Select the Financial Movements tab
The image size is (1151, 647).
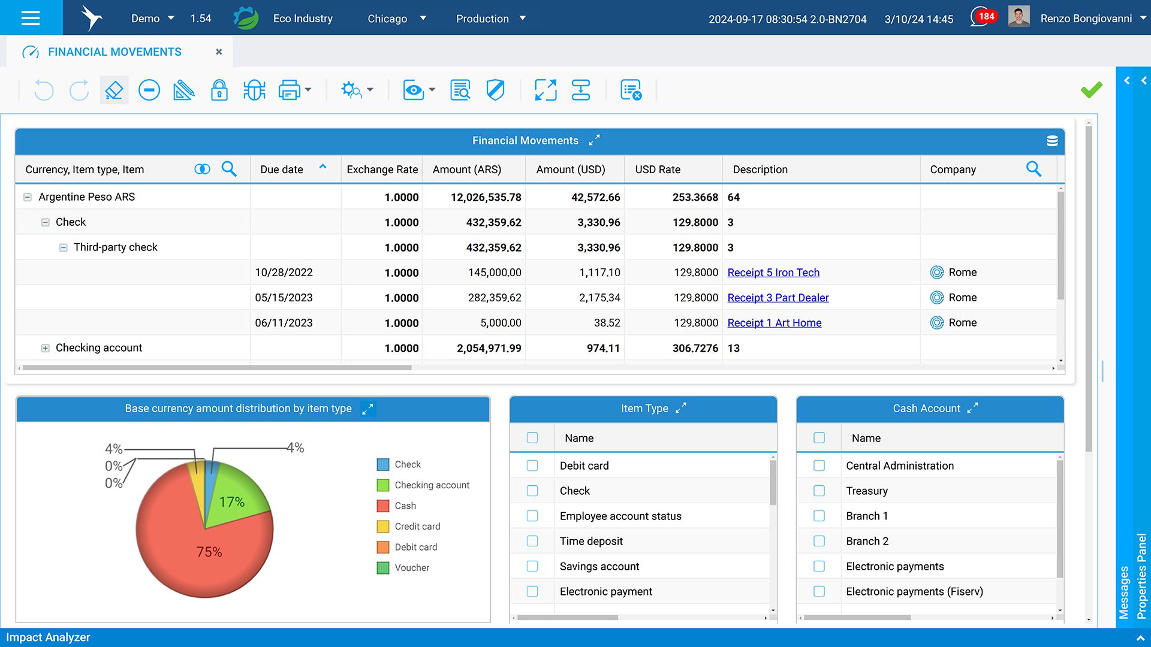(x=115, y=52)
